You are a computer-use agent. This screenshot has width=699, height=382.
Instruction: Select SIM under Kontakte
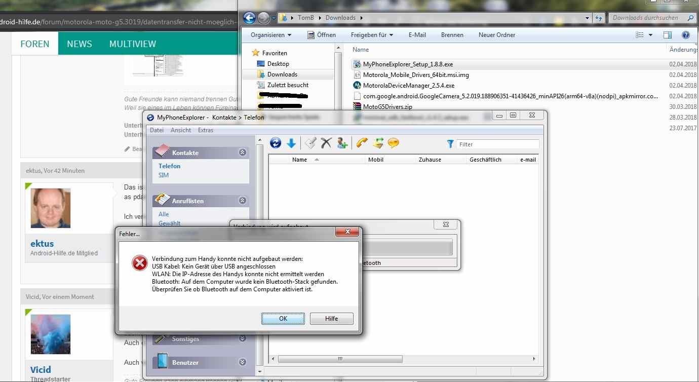click(x=164, y=175)
